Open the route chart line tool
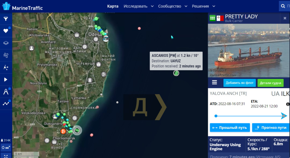Image resolution: width=290 pixels, height=158 pixels. [6, 104]
